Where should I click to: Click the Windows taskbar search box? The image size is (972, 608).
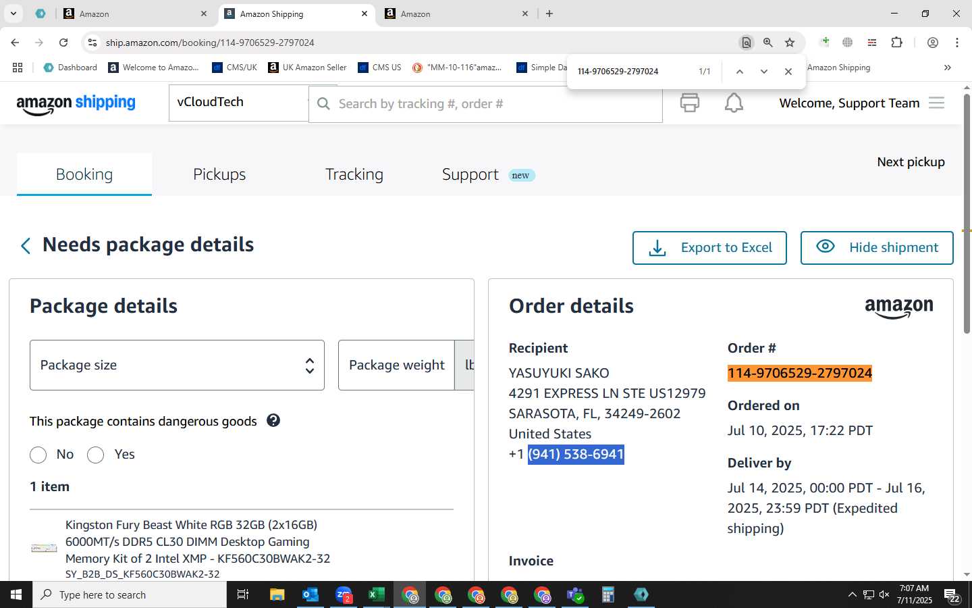pos(130,594)
